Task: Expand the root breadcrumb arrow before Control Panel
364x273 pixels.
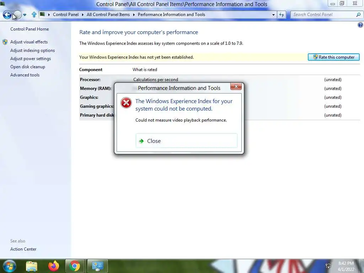Action: (x=49, y=15)
